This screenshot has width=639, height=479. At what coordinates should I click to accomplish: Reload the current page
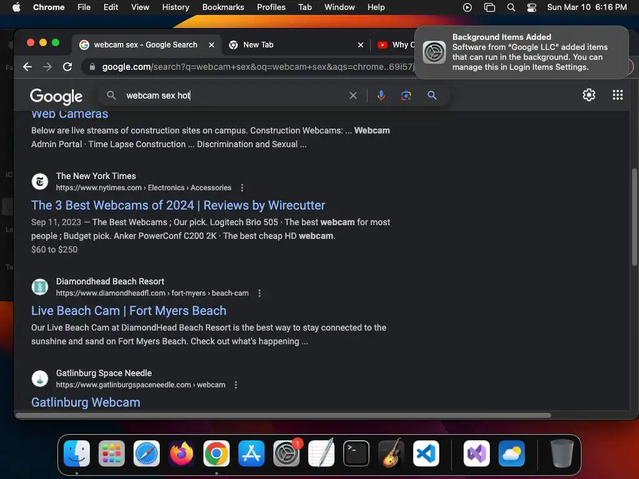pos(67,67)
